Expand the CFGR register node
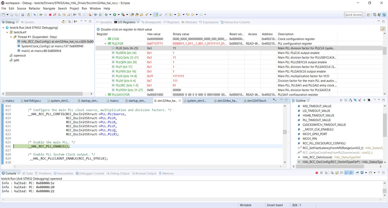 pos(105,39)
